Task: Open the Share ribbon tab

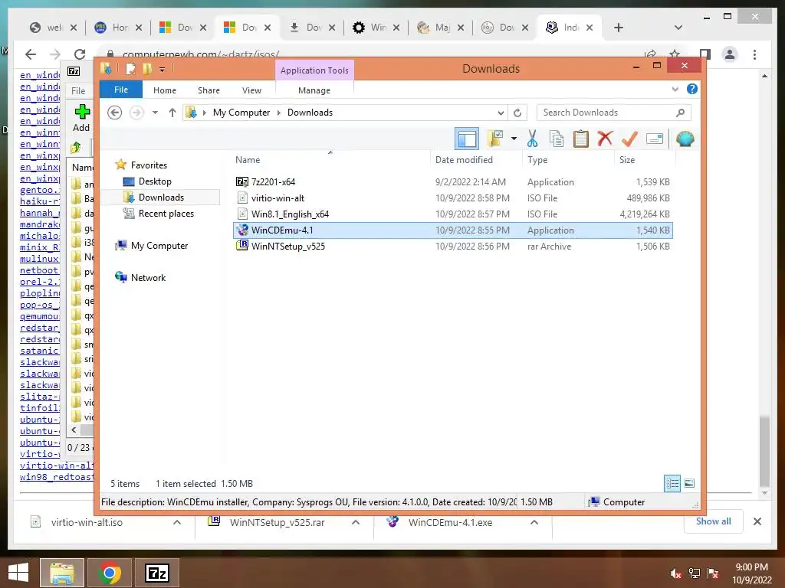Action: coord(209,90)
